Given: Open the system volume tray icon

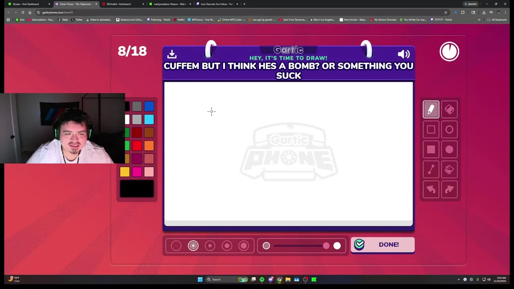Looking at the screenshot, I should coord(489,279).
